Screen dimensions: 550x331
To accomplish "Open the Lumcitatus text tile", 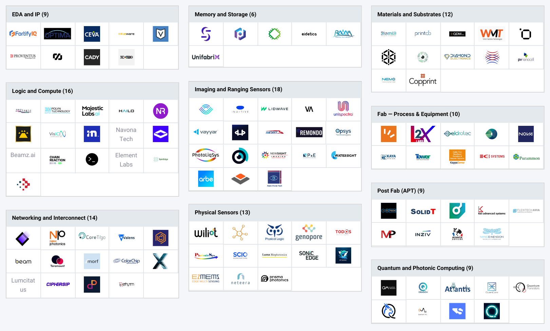I will click(23, 285).
